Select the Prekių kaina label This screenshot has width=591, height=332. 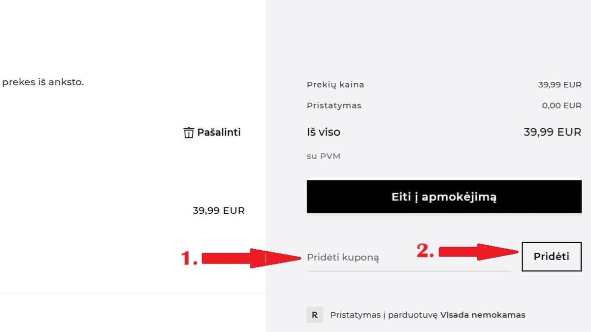pos(335,85)
